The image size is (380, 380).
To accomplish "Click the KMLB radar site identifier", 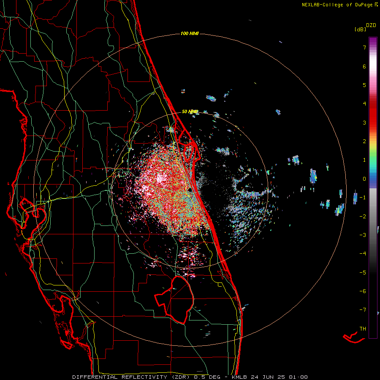I will (240, 377).
